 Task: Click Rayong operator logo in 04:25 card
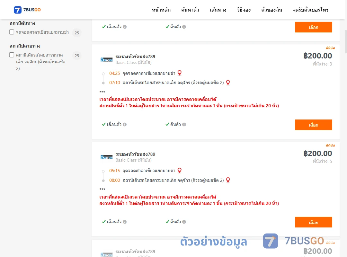click(106, 59)
